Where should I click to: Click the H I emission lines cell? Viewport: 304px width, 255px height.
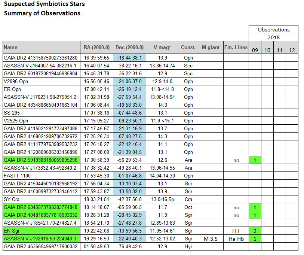pyautogui.click(x=236, y=231)
